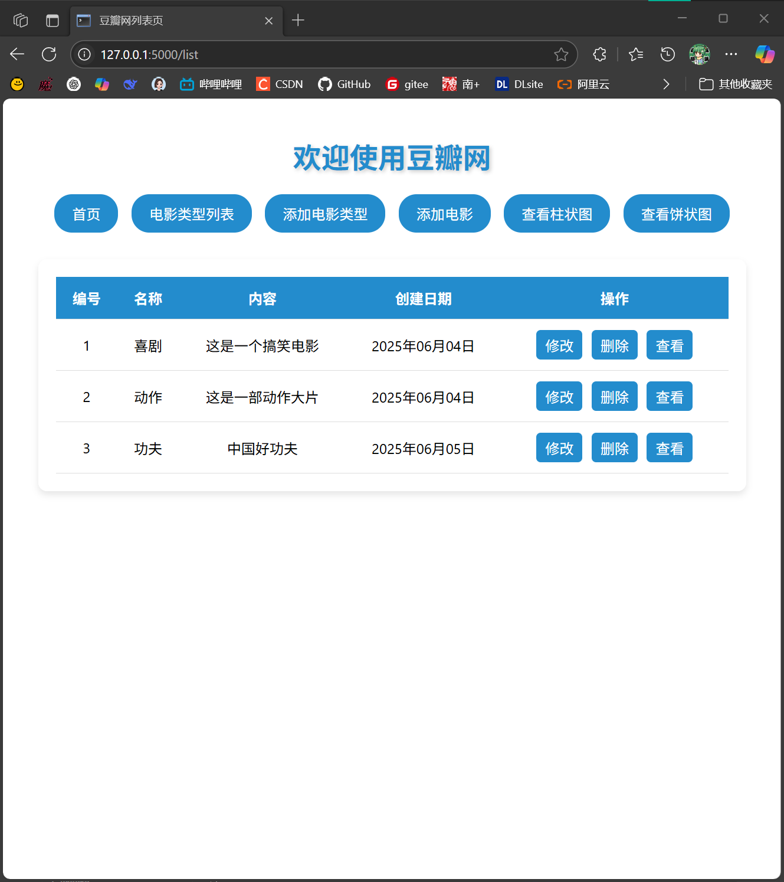Image resolution: width=784 pixels, height=882 pixels.
Task: Click 删除 for the 功夫 row
Action: [x=615, y=447]
